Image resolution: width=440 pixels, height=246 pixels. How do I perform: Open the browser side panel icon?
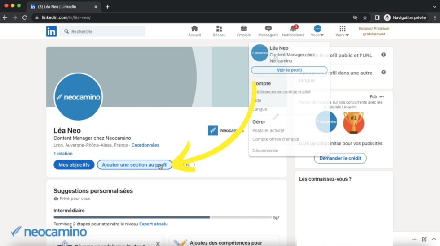click(x=378, y=17)
